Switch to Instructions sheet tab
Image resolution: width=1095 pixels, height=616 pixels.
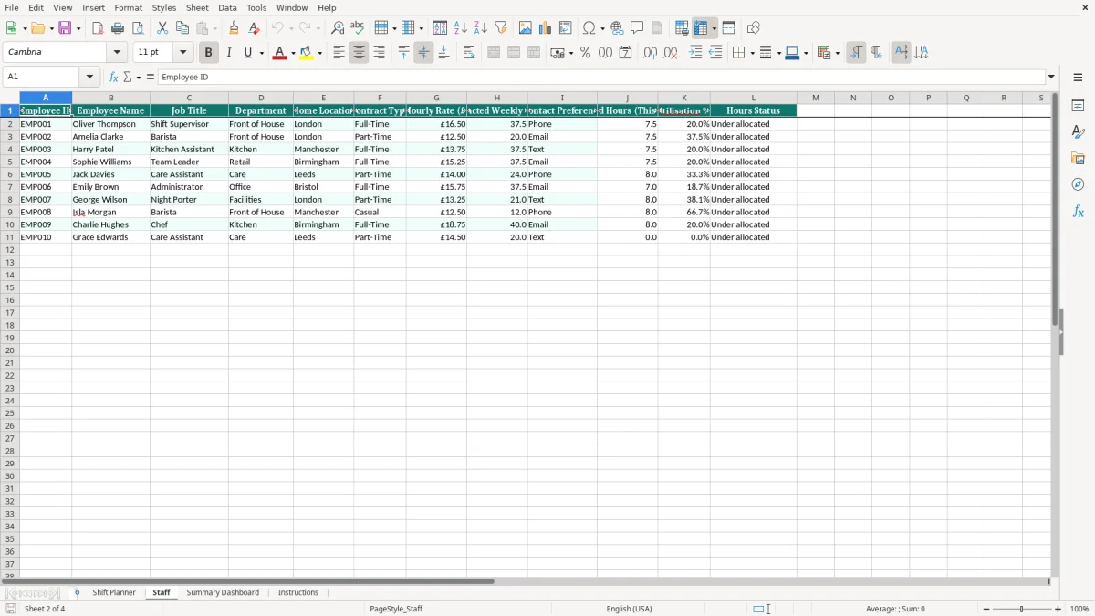pyautogui.click(x=298, y=593)
